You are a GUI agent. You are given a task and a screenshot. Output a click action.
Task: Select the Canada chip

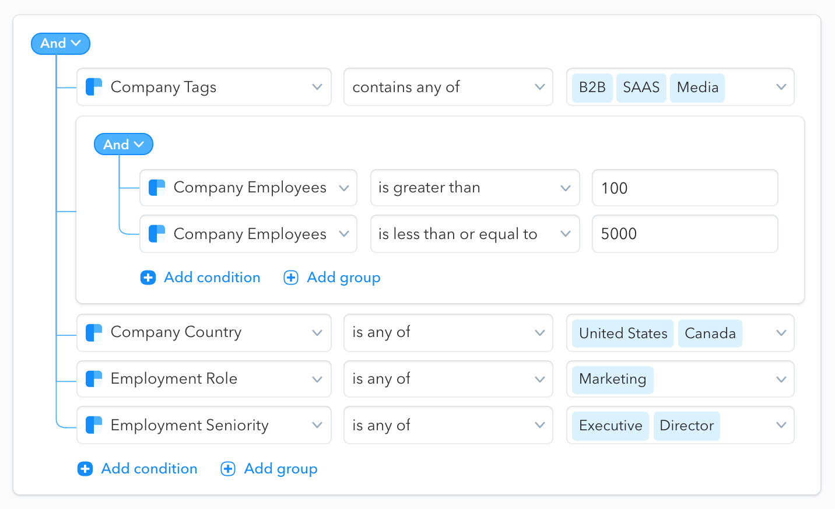[710, 334]
